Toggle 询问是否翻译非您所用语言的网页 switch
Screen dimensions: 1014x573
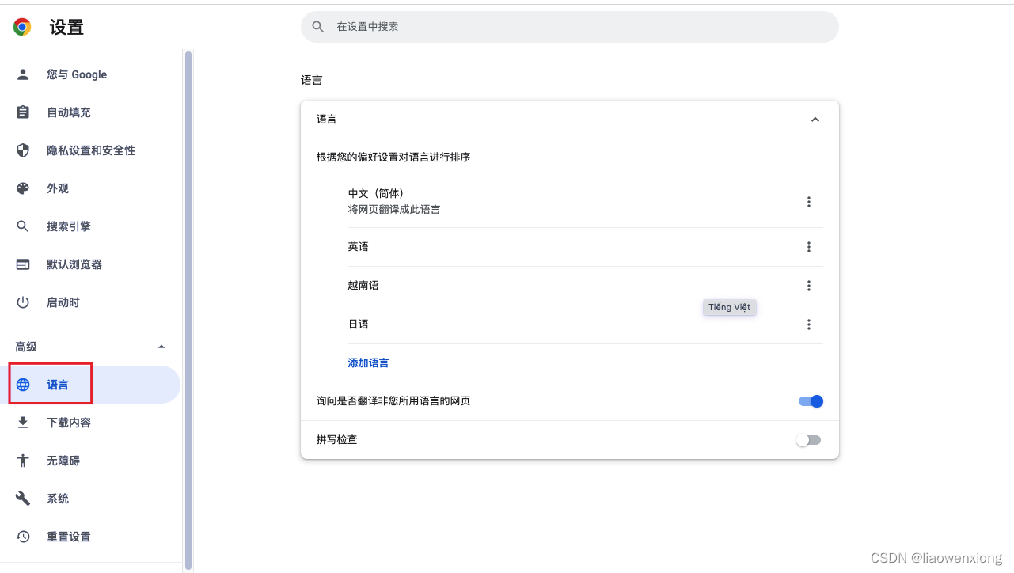(811, 401)
